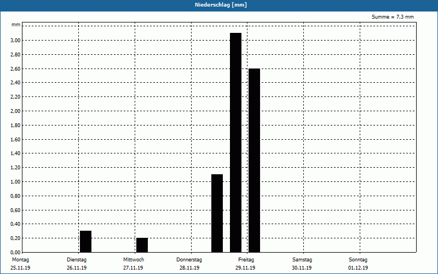Image resolution: width=438 pixels, height=274 pixels.
Task: Select the date 27.11.19
Action: coord(133,268)
